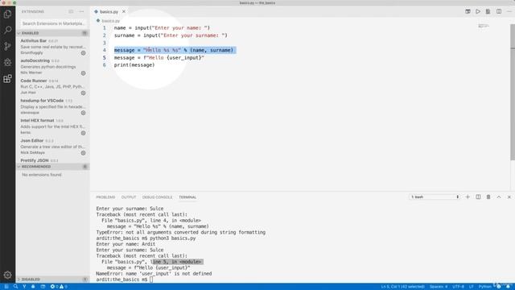Click code line with f"Hello {user_input}"

click(x=159, y=57)
